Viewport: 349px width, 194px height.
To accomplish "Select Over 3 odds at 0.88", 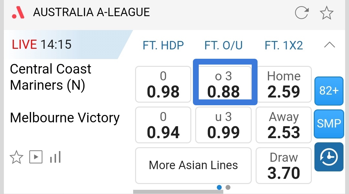I will click(x=224, y=84).
